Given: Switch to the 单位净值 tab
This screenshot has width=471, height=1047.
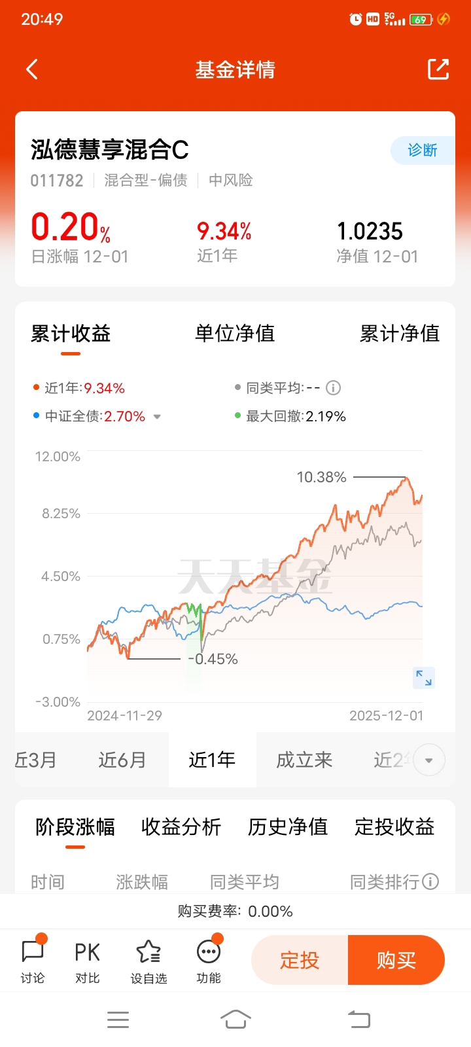Looking at the screenshot, I should click(x=235, y=334).
